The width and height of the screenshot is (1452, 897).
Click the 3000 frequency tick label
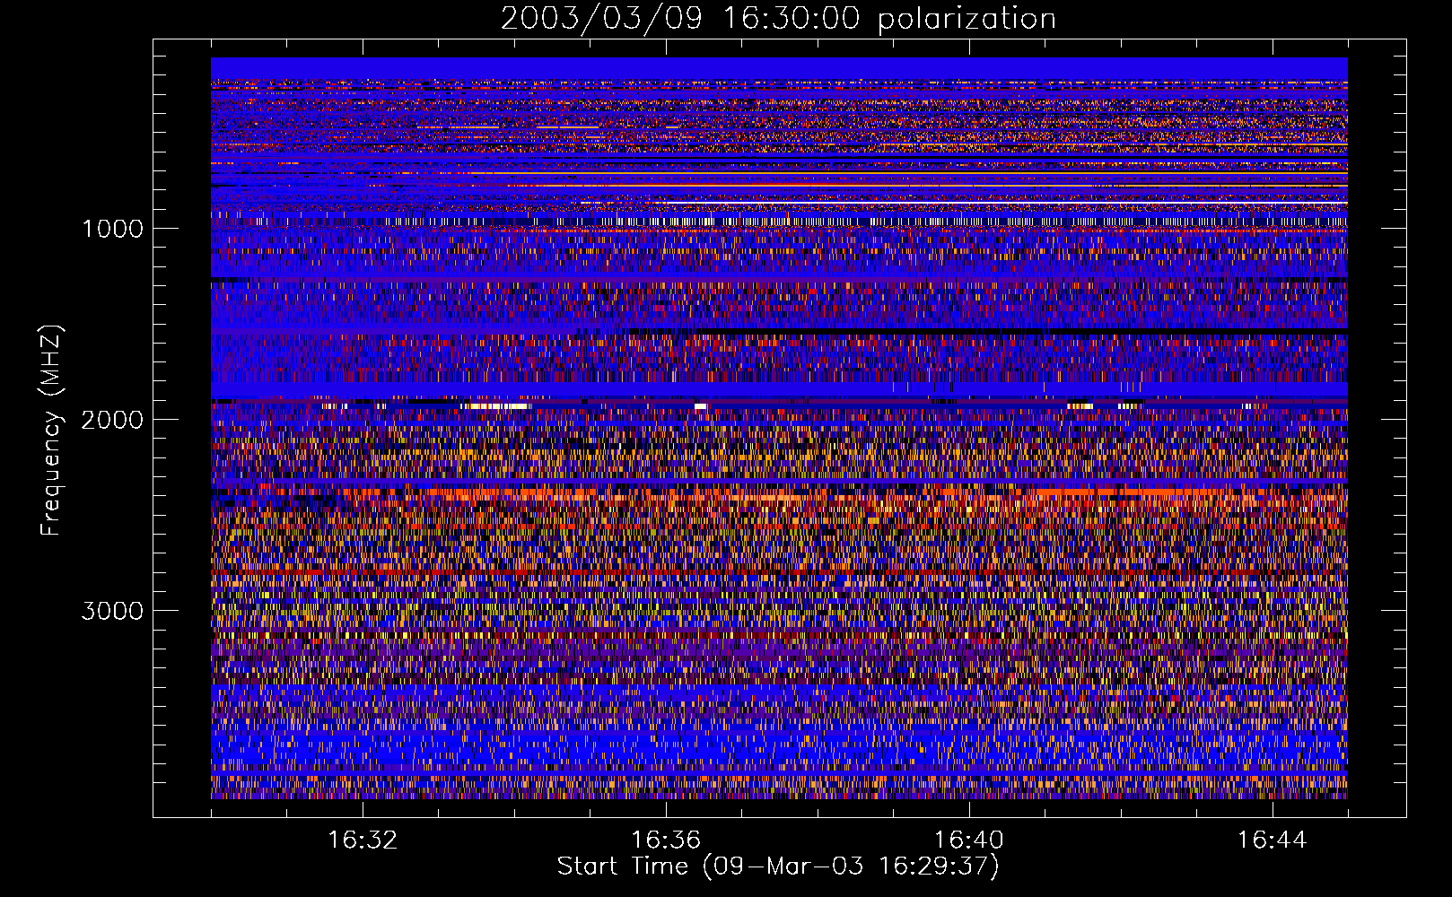pos(112,611)
